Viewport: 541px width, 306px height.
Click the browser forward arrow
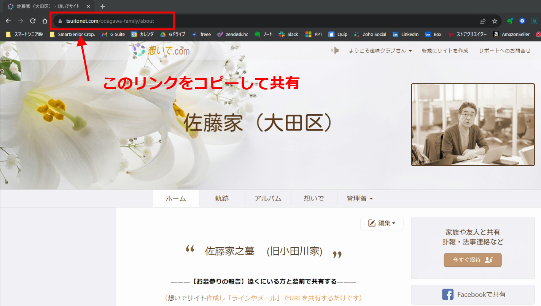tap(21, 21)
